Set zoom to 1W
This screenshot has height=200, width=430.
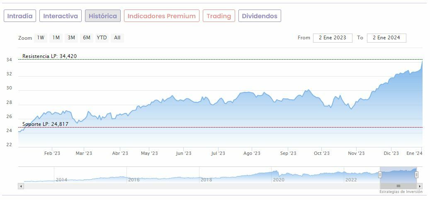pyautogui.click(x=41, y=38)
